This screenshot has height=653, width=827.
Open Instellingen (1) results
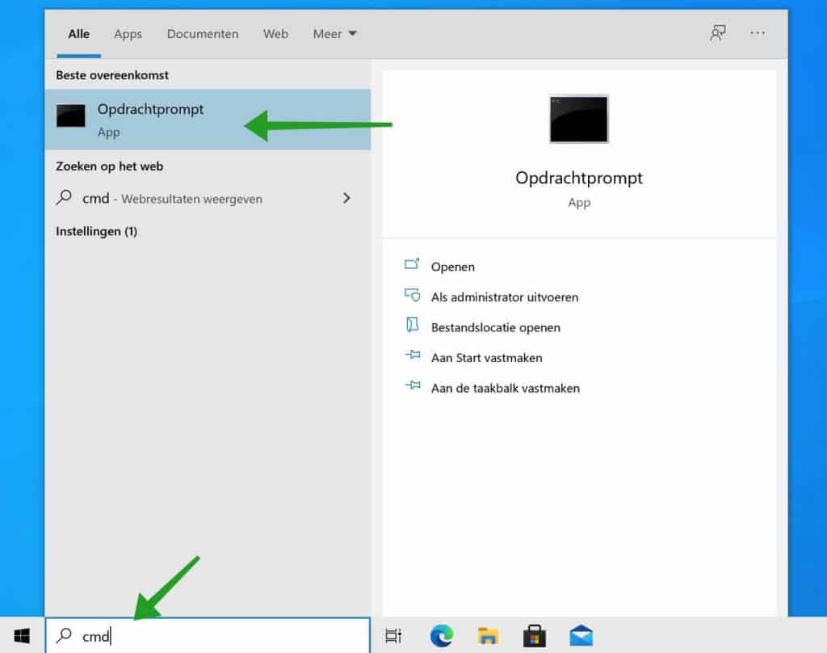[x=96, y=231]
